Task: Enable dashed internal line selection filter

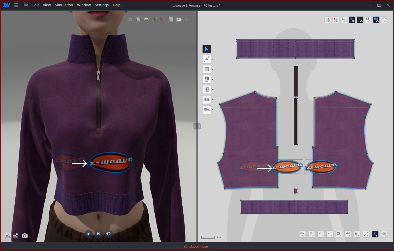Action: click(x=366, y=234)
